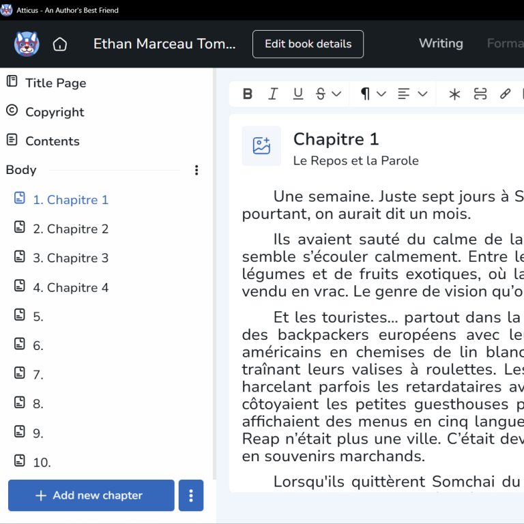Viewport: 524px width, 524px height.
Task: Apply italic formatting
Action: coord(273,94)
